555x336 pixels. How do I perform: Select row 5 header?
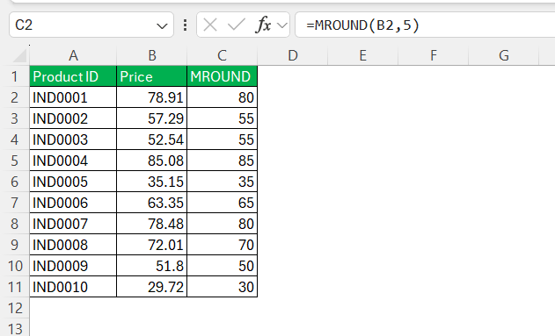point(14,161)
